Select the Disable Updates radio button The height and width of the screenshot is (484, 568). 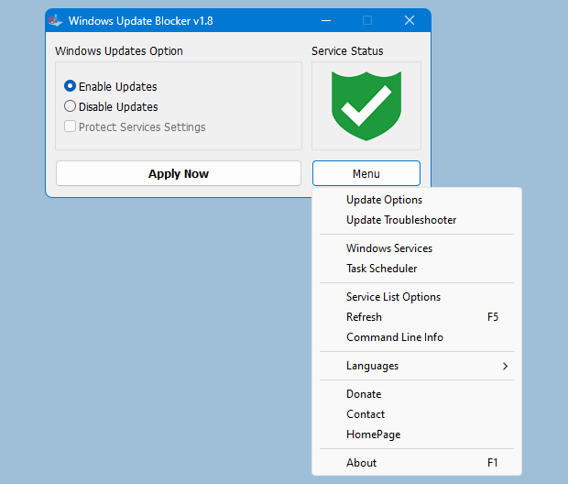(71, 107)
